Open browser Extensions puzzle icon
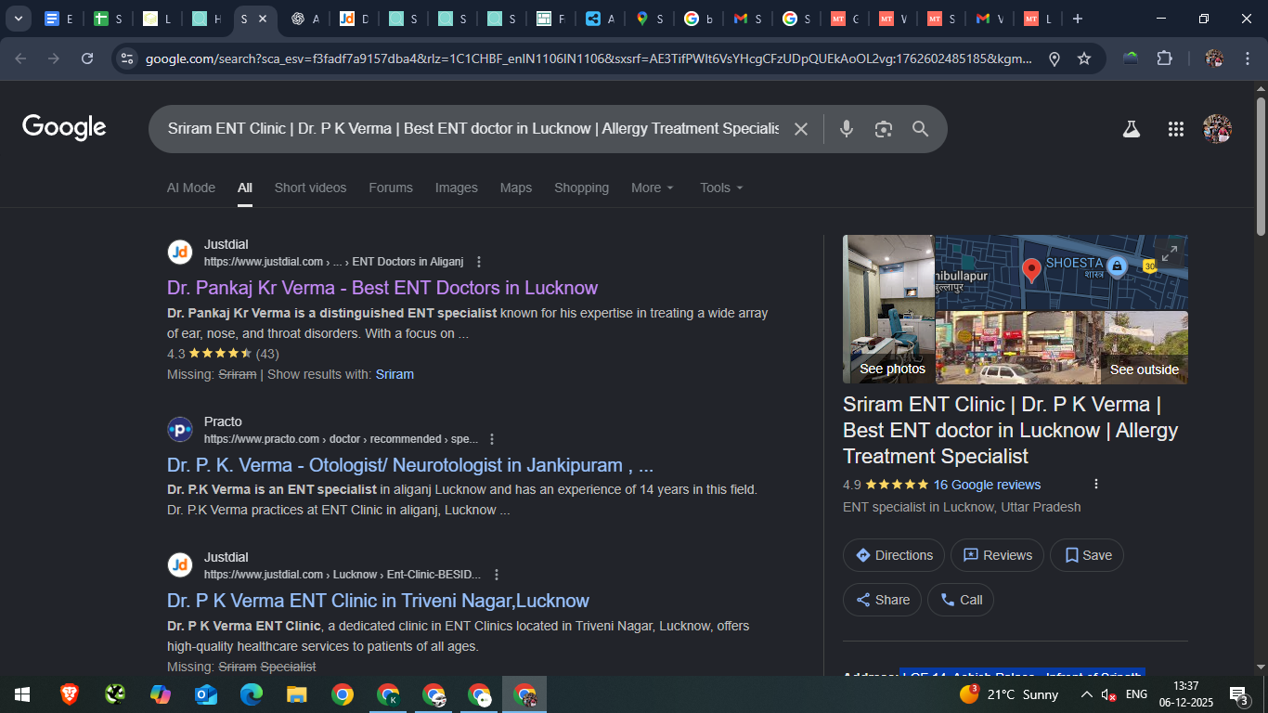This screenshot has height=713, width=1268. pyautogui.click(x=1164, y=58)
